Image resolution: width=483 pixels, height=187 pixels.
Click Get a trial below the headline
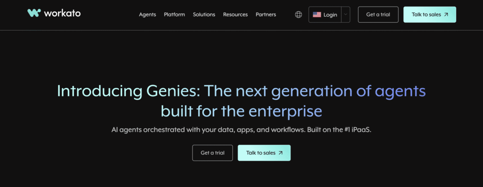pyautogui.click(x=213, y=153)
